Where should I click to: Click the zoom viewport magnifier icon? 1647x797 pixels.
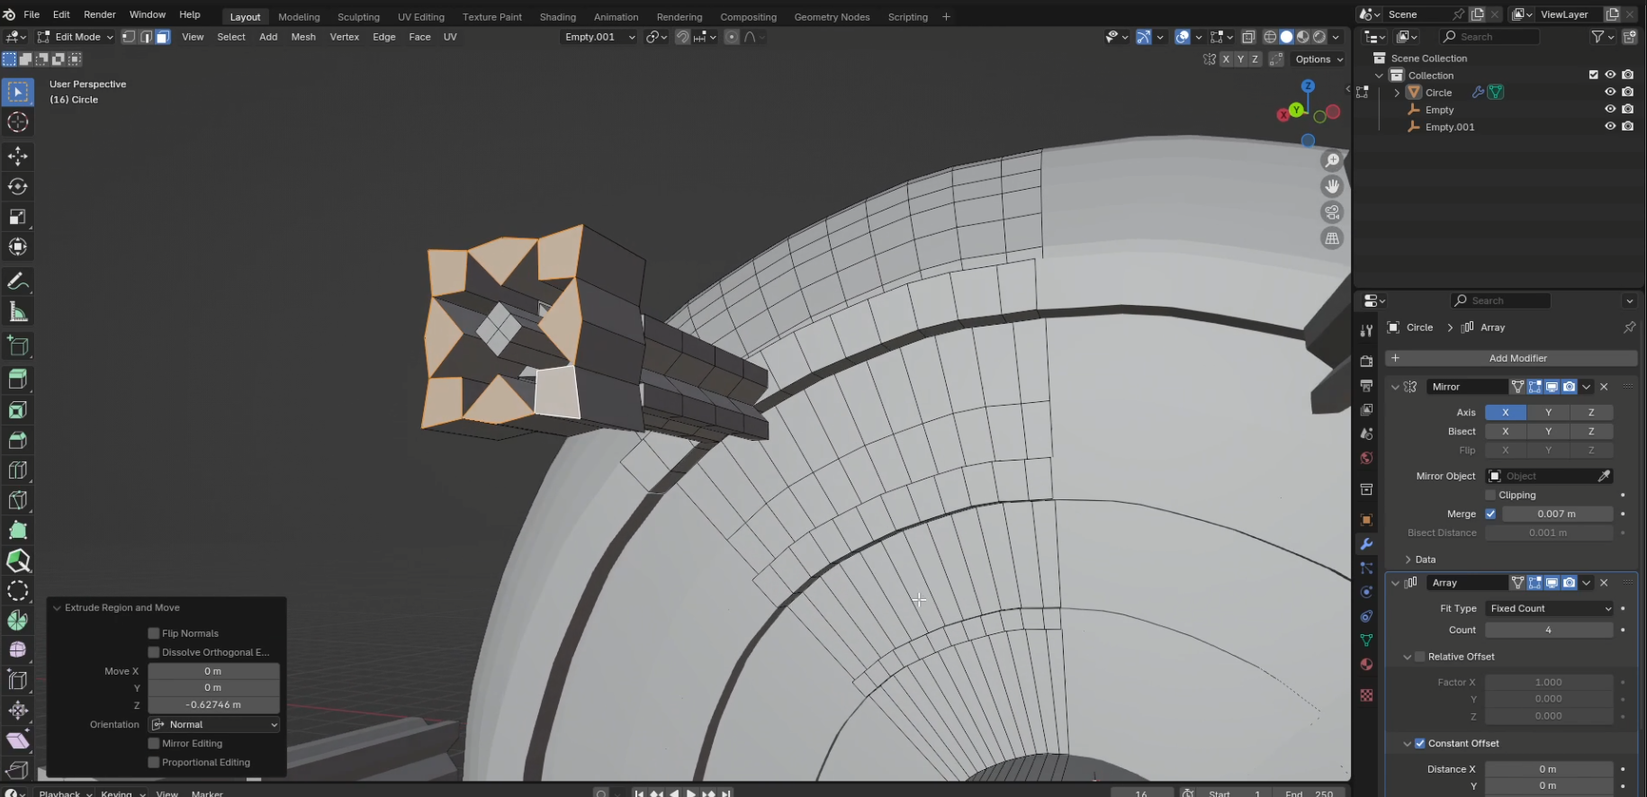[1332, 160]
